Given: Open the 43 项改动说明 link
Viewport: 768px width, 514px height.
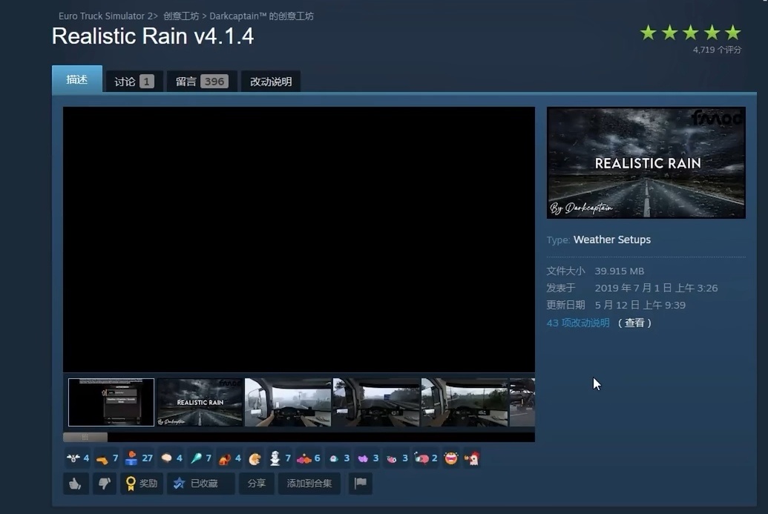Looking at the screenshot, I should point(578,323).
